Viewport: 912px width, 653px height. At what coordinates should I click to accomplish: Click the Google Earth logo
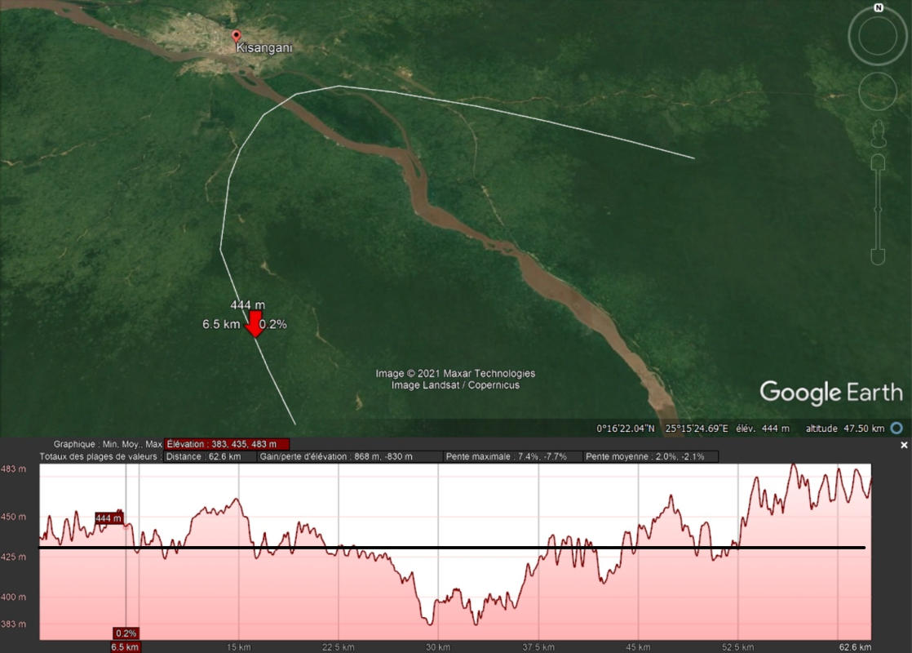[831, 392]
